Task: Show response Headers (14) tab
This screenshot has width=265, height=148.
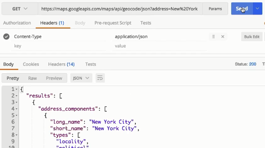Action: pyautogui.click(x=61, y=64)
